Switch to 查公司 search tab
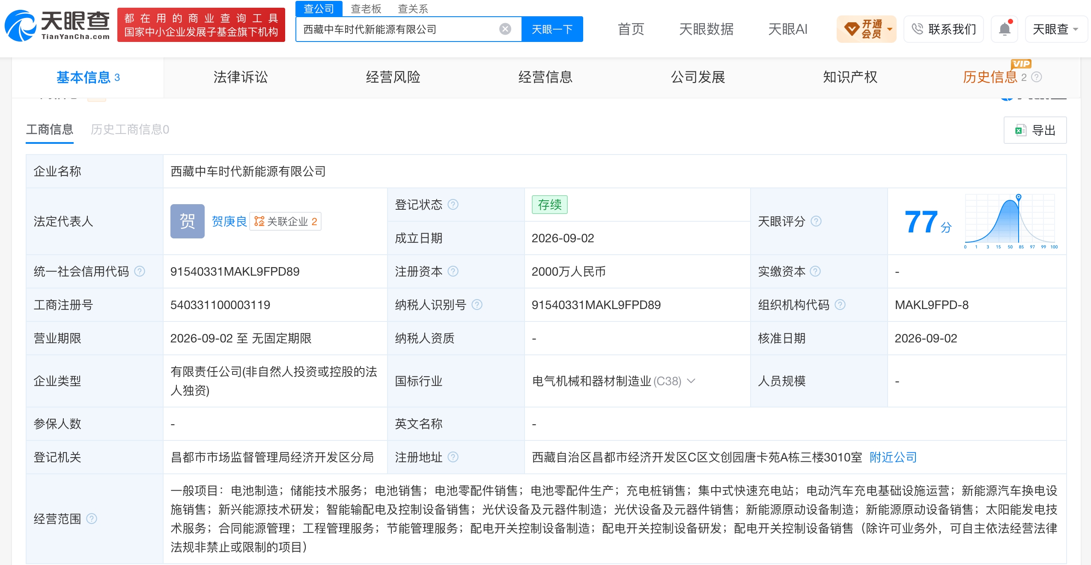 319,9
